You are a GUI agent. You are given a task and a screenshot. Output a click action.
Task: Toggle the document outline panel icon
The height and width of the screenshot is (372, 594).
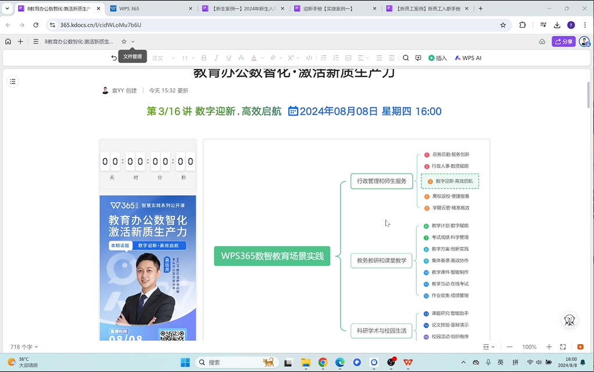click(x=13, y=82)
